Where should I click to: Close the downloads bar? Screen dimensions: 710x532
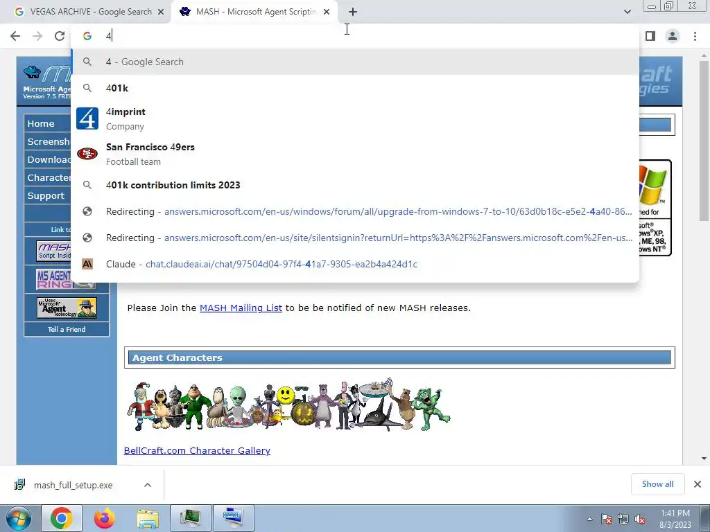(x=698, y=484)
